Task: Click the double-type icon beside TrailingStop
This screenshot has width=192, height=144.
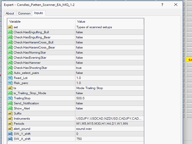Action: [10, 98]
